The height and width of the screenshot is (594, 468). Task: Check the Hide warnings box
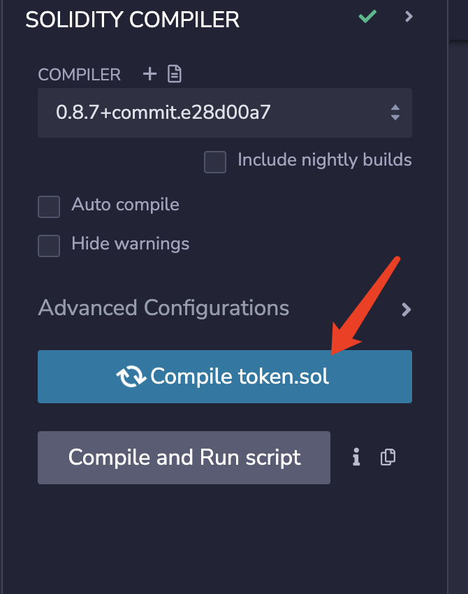pos(49,246)
